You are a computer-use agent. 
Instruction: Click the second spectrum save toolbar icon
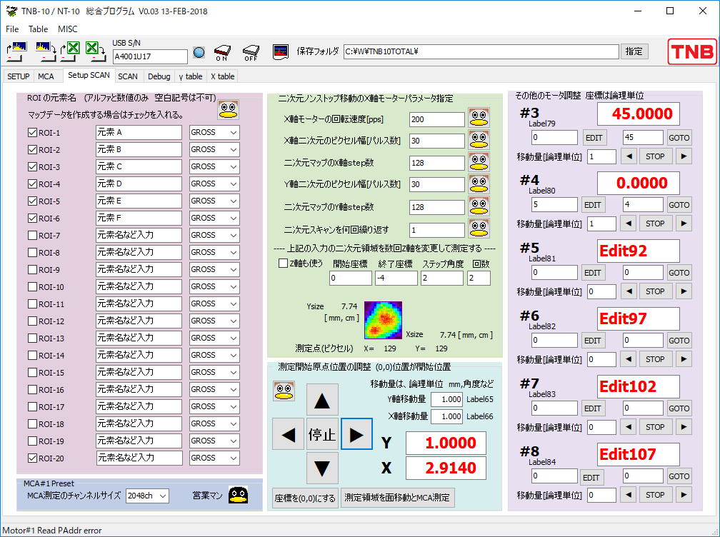tap(45, 51)
